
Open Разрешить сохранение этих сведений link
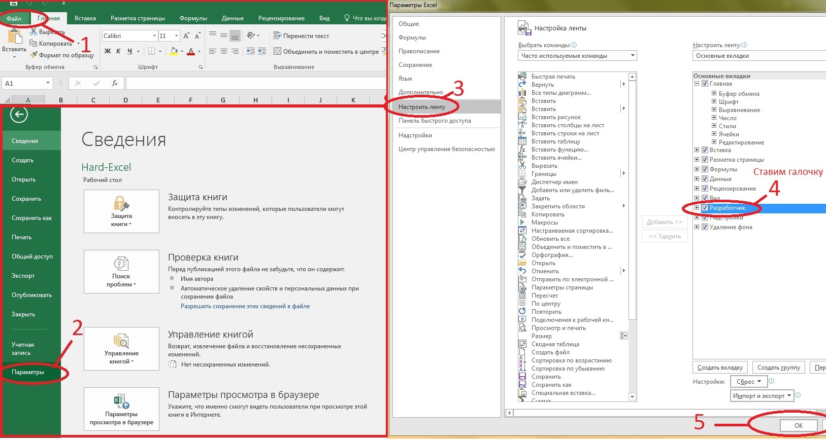pos(245,306)
